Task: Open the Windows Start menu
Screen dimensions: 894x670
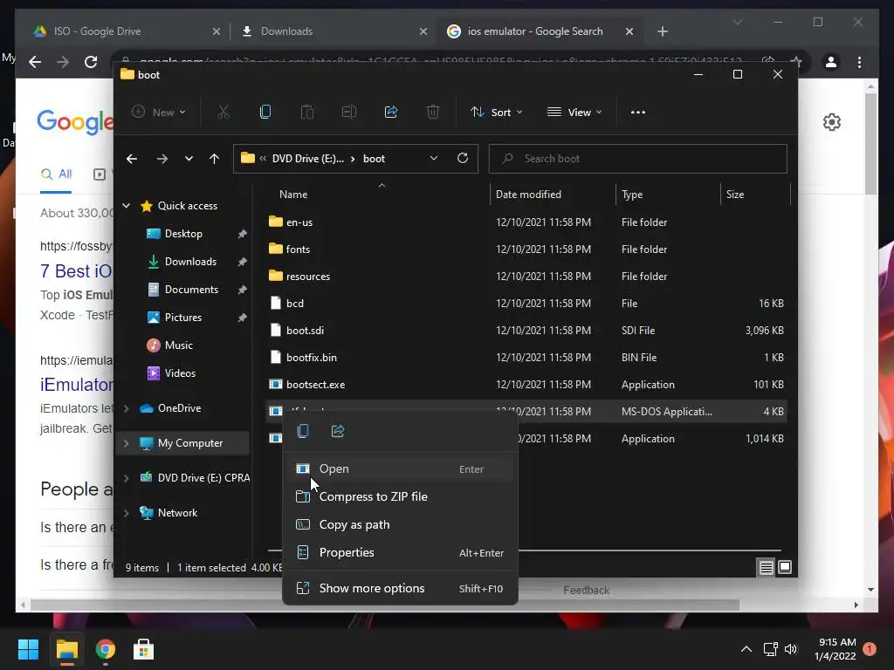Action: [28, 649]
